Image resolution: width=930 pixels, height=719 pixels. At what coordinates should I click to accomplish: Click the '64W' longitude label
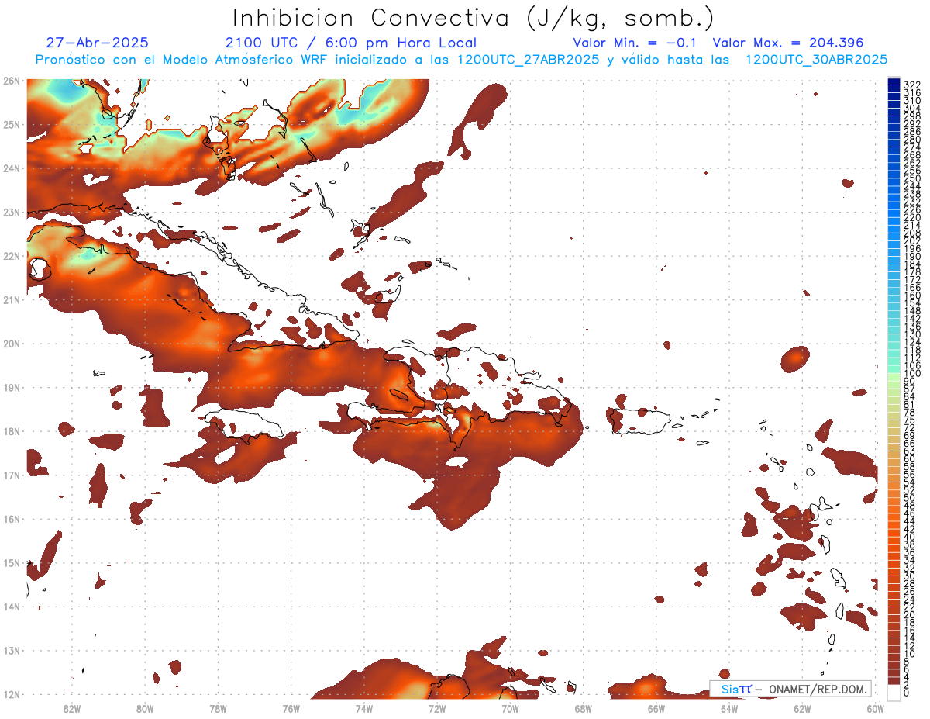tap(729, 707)
